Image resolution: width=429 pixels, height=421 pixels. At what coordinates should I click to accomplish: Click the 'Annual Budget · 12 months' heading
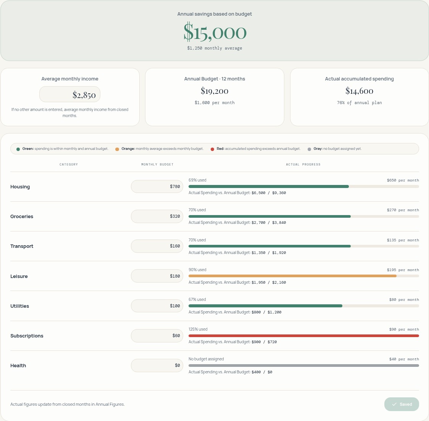pos(214,79)
